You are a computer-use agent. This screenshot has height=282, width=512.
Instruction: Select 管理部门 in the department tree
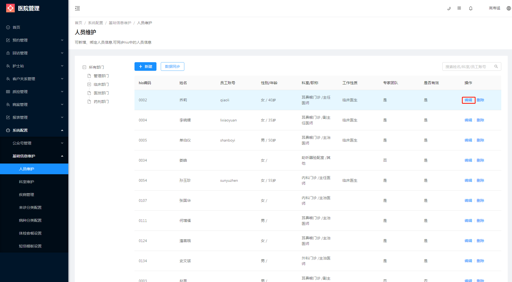coord(101,76)
